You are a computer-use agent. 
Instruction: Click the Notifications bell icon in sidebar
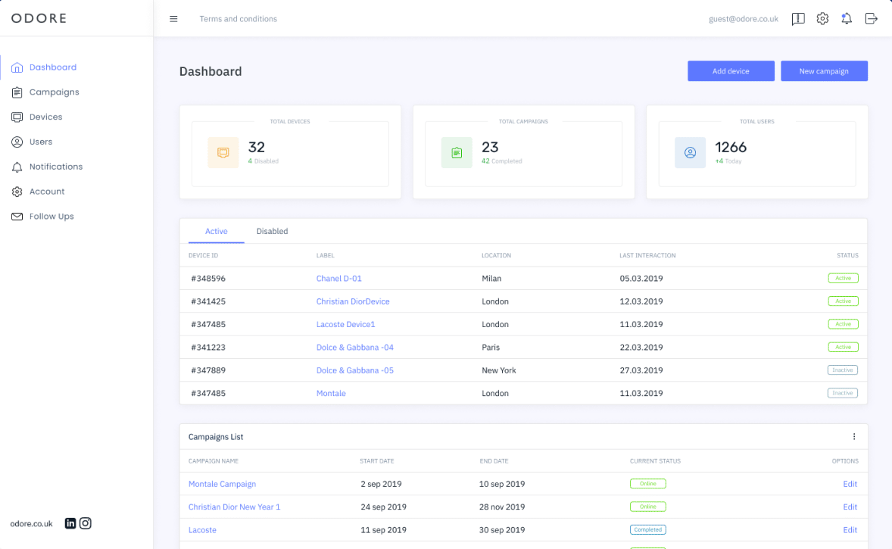[x=17, y=167]
